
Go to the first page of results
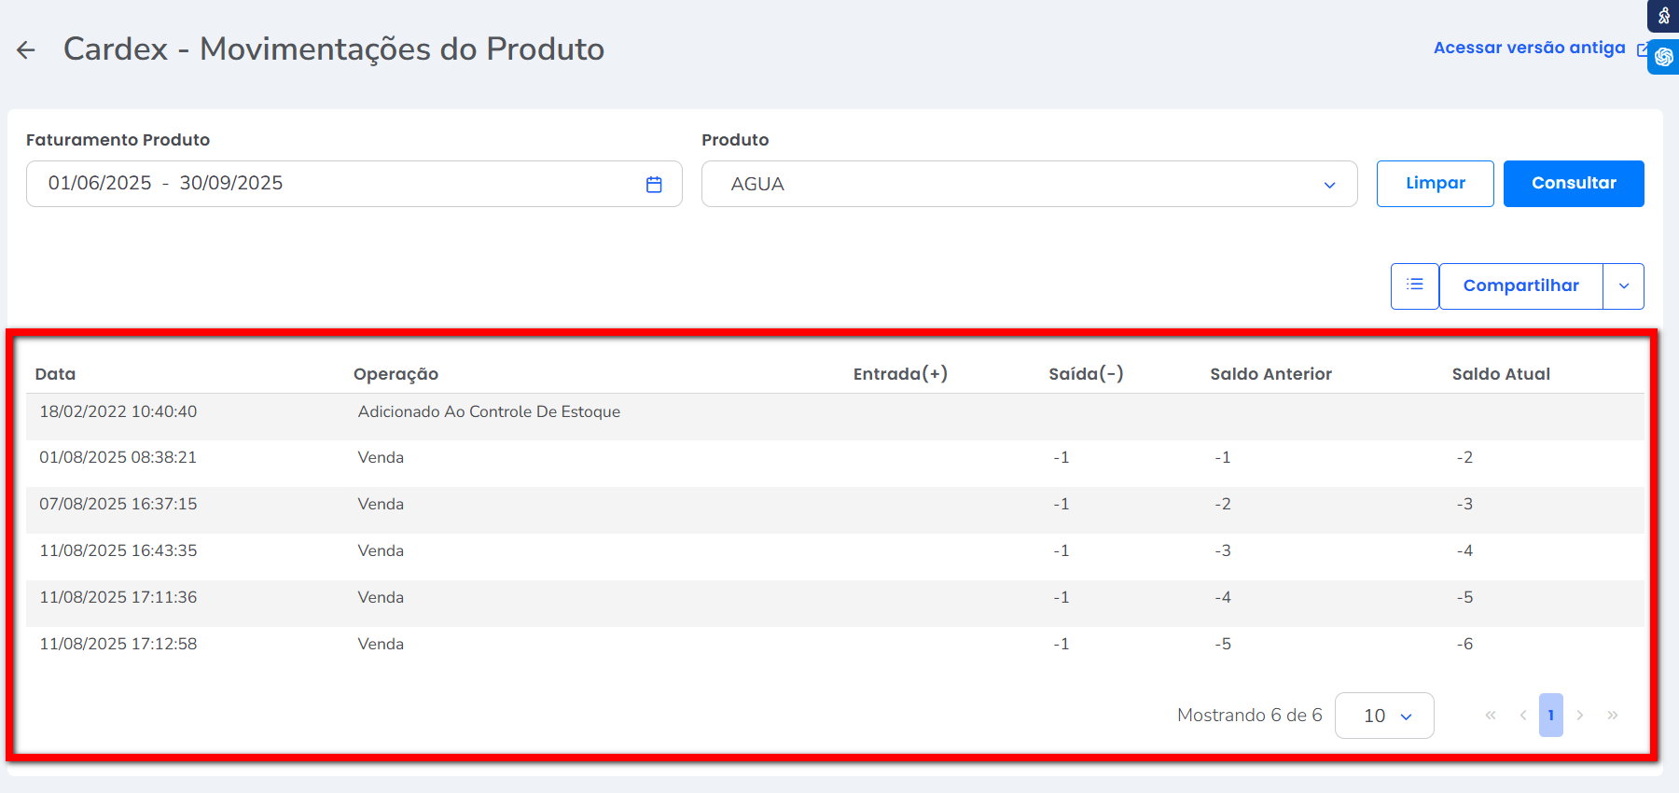tap(1491, 716)
